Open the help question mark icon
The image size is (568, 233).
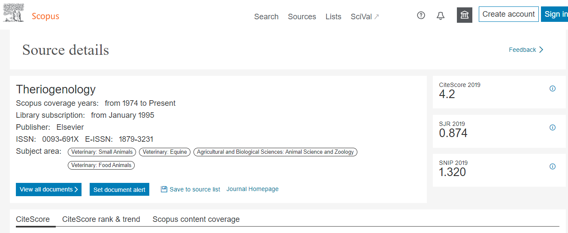click(421, 15)
